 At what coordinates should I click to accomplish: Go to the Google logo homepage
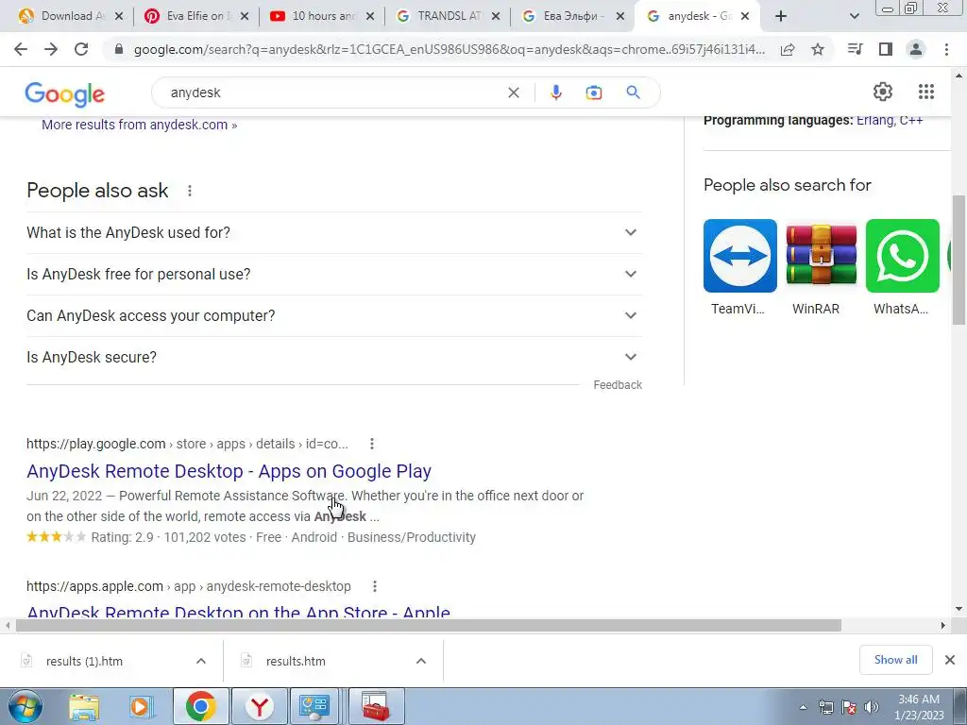[x=65, y=93]
